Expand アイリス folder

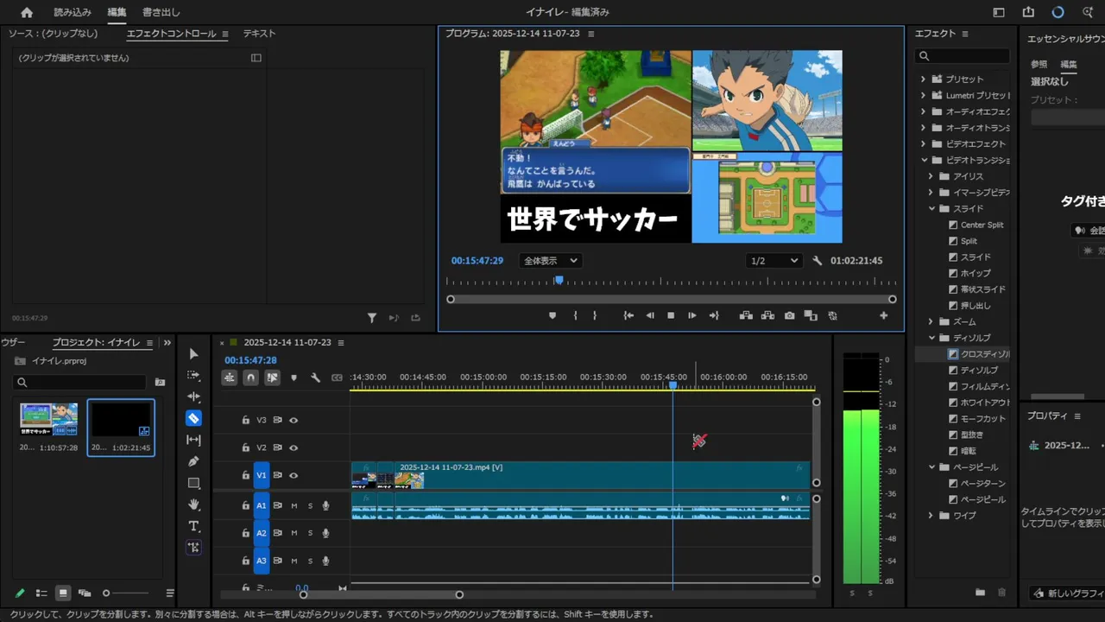[x=931, y=176]
